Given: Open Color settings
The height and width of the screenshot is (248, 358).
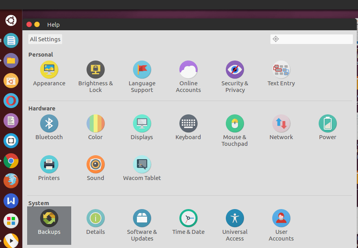Looking at the screenshot, I should pyautogui.click(x=96, y=127).
